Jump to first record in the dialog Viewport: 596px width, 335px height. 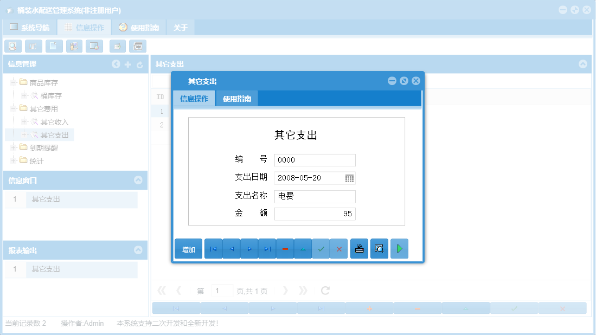pyautogui.click(x=213, y=248)
